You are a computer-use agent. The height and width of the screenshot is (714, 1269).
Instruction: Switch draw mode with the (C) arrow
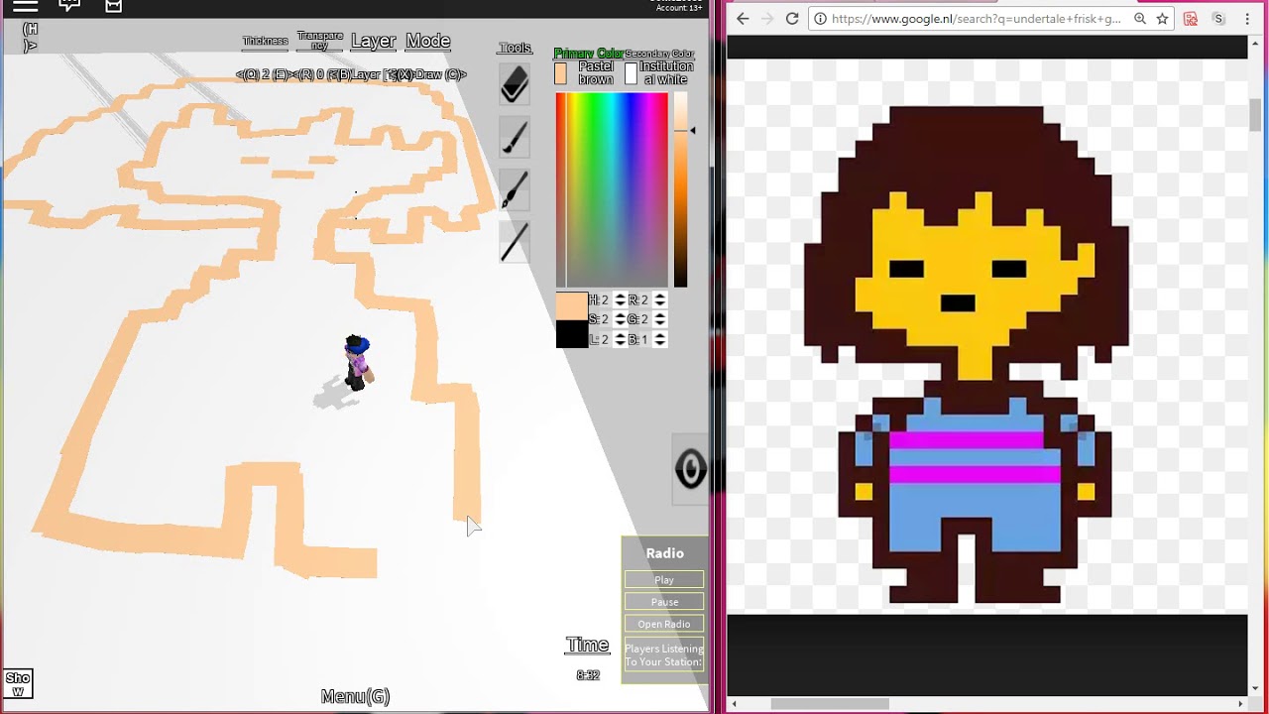(455, 74)
